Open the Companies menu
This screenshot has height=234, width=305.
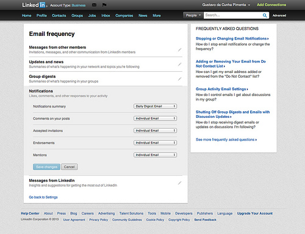(x=124, y=15)
